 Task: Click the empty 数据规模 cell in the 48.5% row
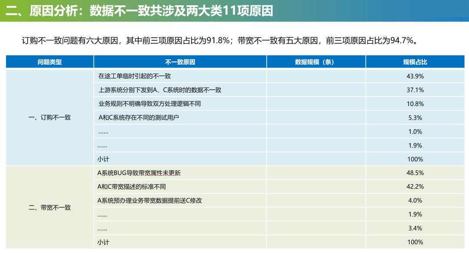pos(316,173)
